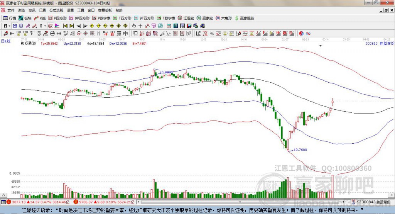Open the P数字表 tool
The image size is (395, 214).
[101, 18]
